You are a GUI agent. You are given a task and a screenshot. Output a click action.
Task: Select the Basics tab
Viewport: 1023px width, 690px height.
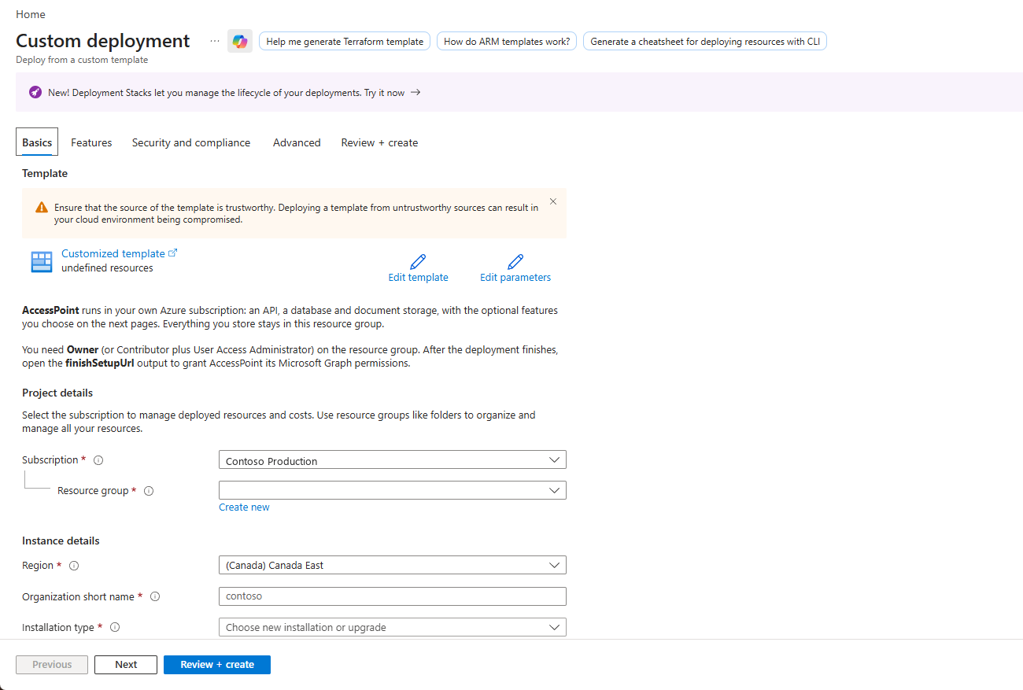tap(37, 142)
